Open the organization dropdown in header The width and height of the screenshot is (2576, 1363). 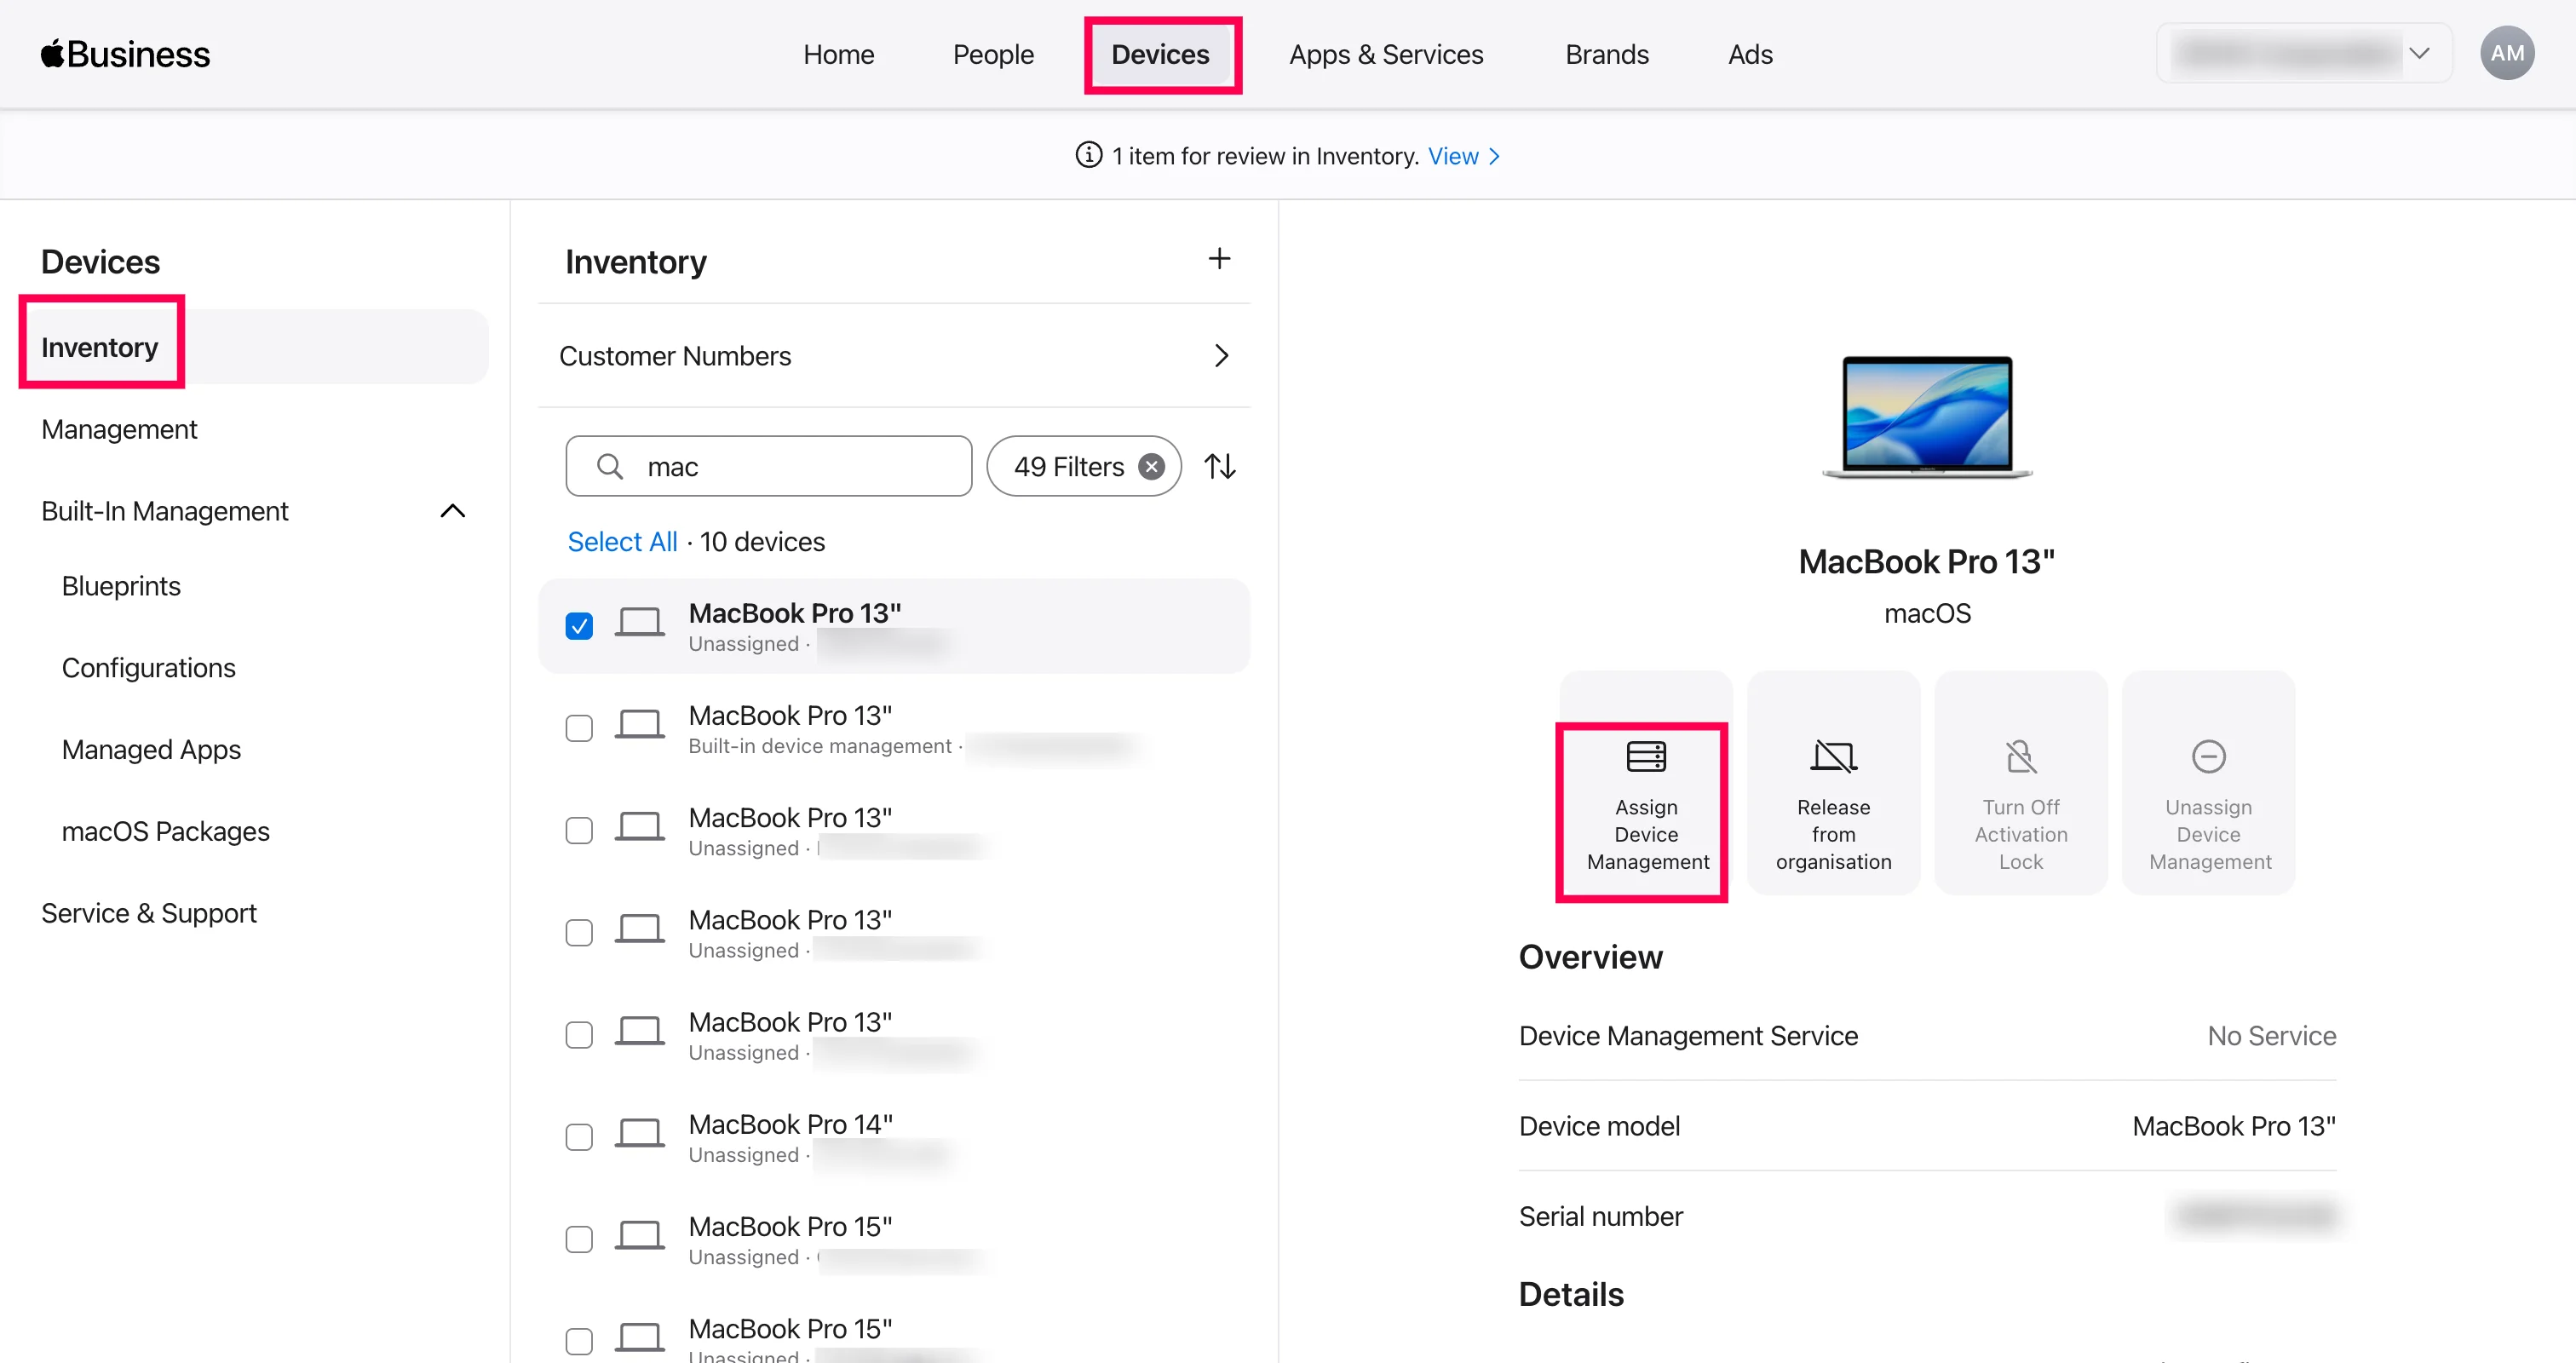[x=2303, y=53]
